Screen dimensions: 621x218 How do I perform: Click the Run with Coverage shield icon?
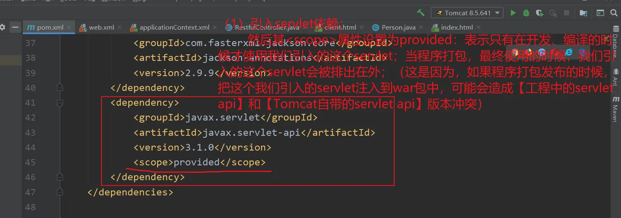pyautogui.click(x=540, y=13)
